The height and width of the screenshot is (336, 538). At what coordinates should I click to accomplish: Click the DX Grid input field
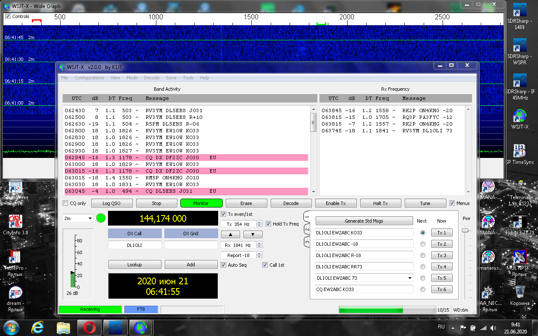click(191, 245)
